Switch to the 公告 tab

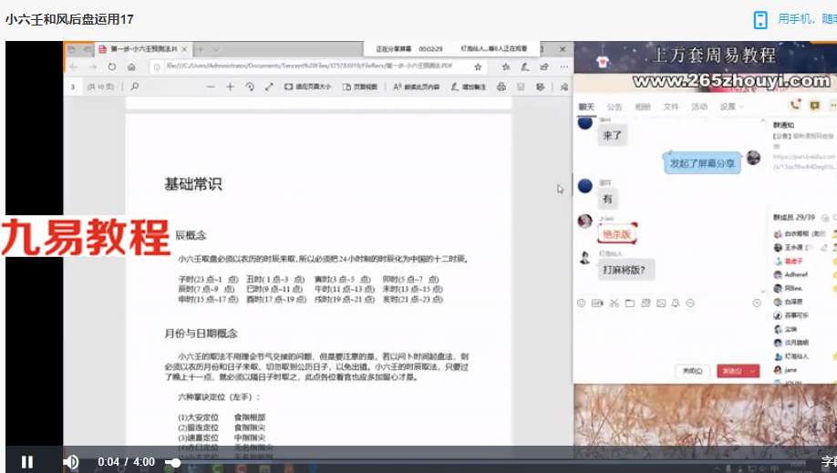tap(615, 107)
